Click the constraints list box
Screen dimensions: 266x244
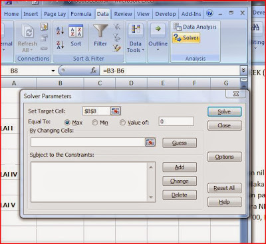(x=89, y=182)
